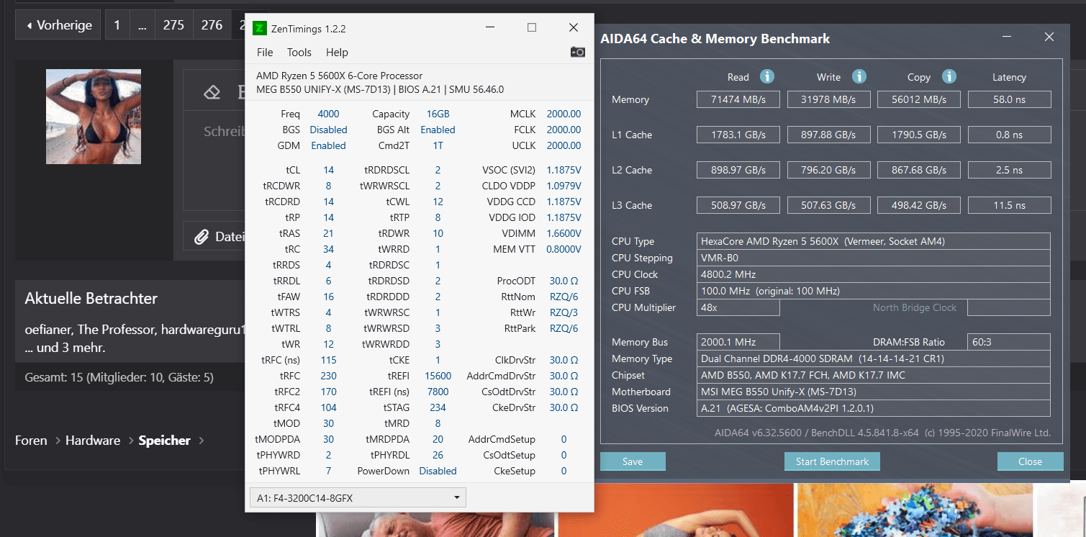Viewport: 1086px width, 537px height.
Task: Click Memory Latency value 58.0 ns
Action: (1009, 99)
